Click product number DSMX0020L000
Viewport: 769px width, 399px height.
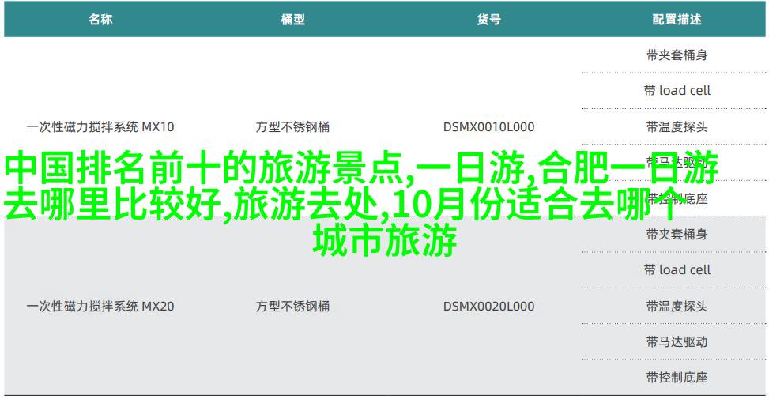488,306
